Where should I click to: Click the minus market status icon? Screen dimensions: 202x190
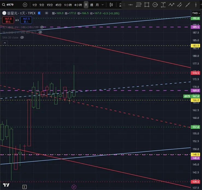47,13
